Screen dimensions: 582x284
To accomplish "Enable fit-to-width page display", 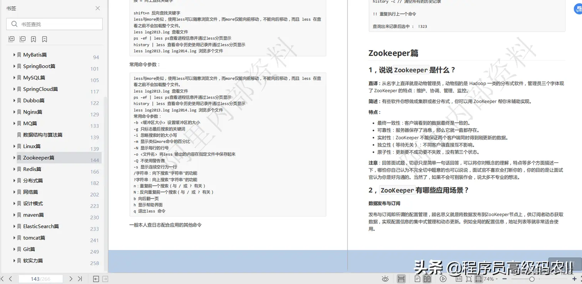I will (x=479, y=279).
